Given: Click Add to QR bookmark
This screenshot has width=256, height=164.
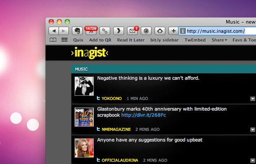Looking at the screenshot, I should 100,40.
